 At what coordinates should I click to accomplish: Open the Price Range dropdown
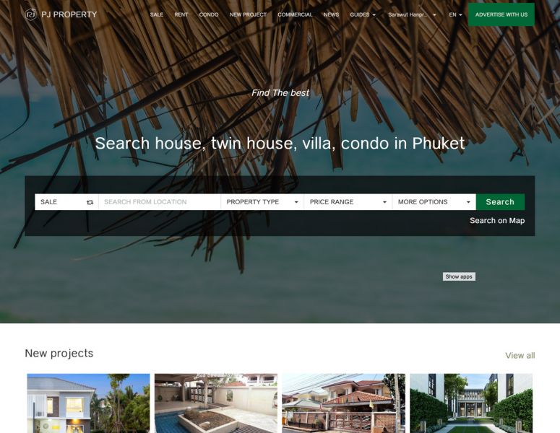(x=348, y=202)
